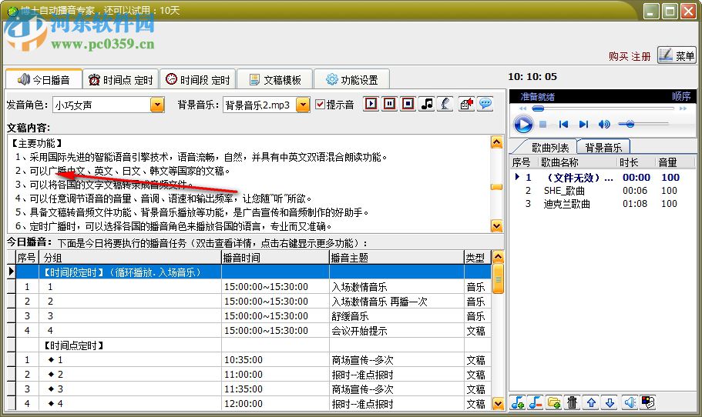Screen dimensions: 702x417
Task: Click up arrow of task list scrollbar
Action: [x=498, y=257]
